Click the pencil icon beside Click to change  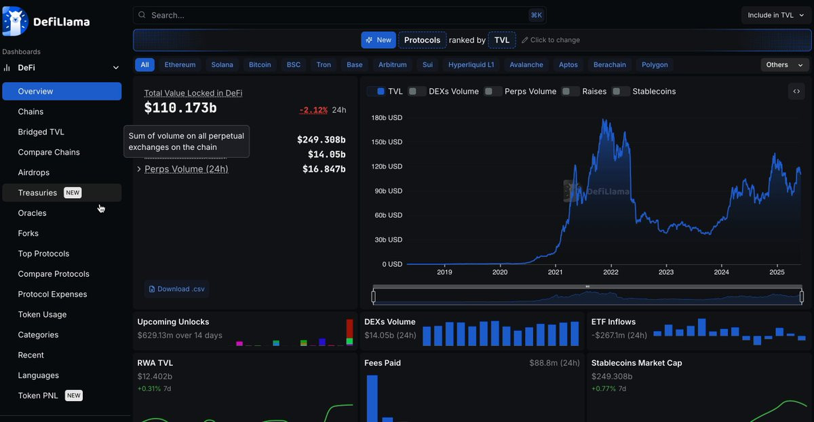point(524,40)
